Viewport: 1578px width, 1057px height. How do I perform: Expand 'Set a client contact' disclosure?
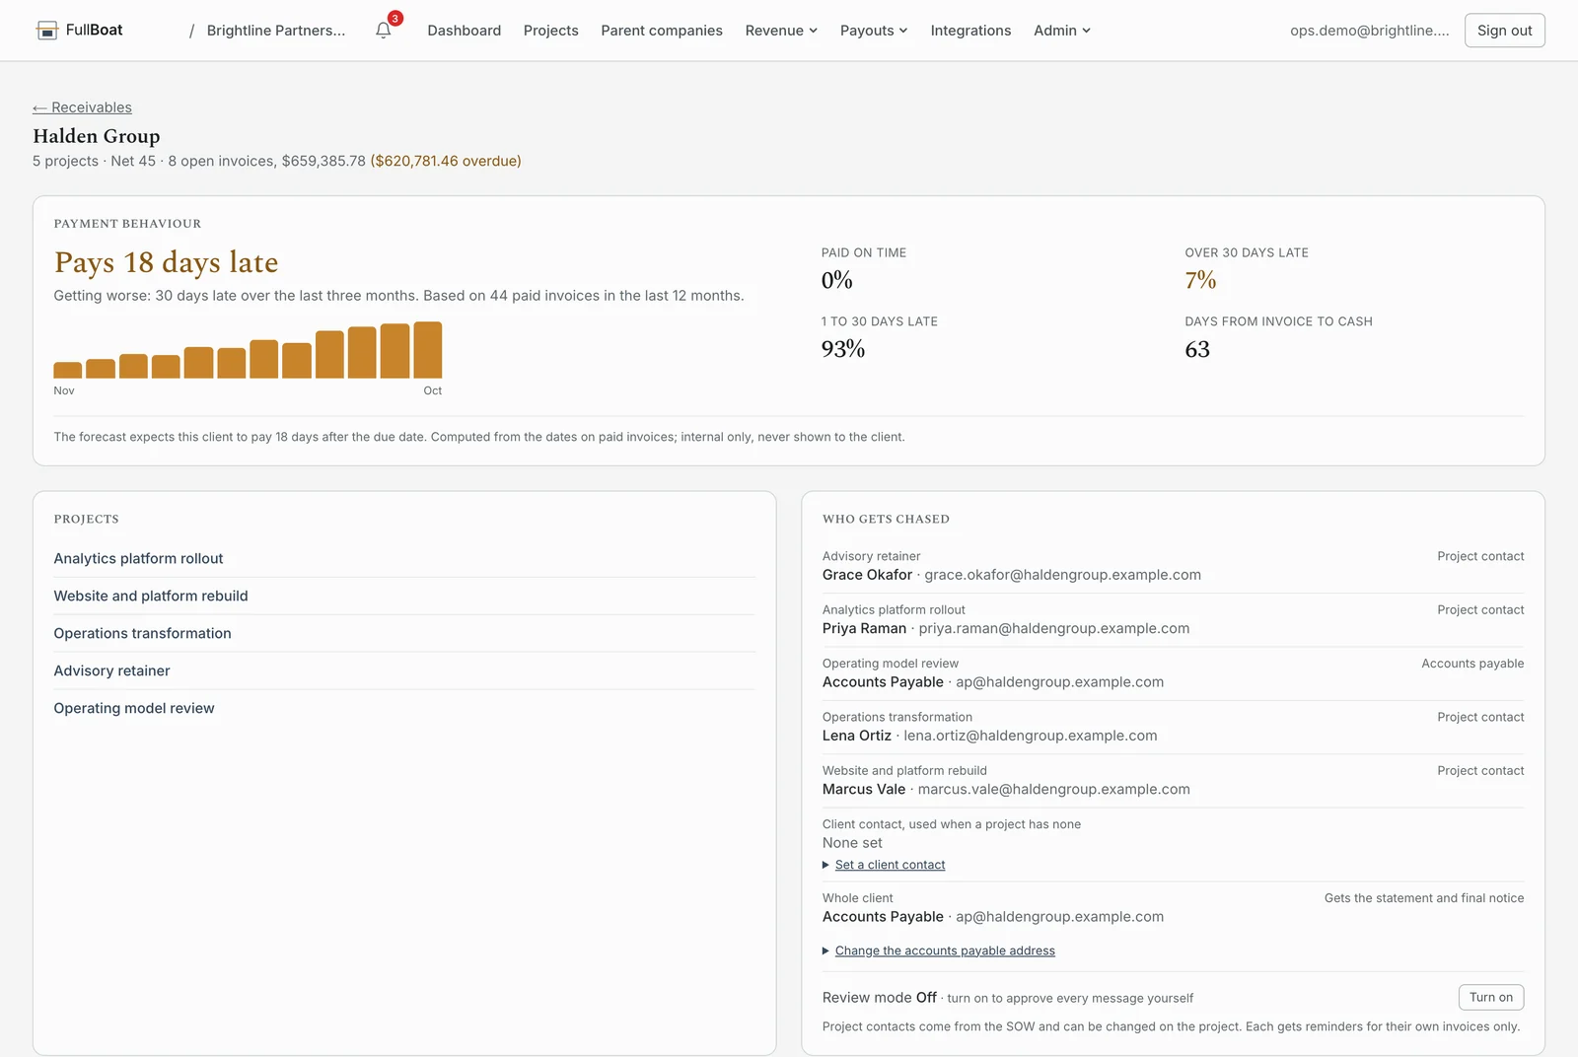tap(890, 865)
